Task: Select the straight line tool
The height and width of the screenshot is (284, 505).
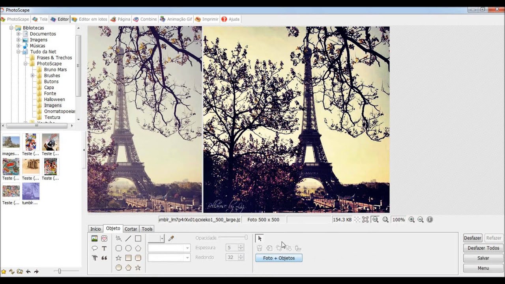Action: (x=128, y=239)
